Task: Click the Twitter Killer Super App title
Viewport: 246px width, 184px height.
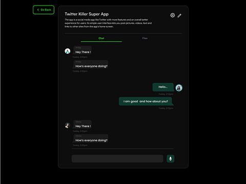Action: 87,14
